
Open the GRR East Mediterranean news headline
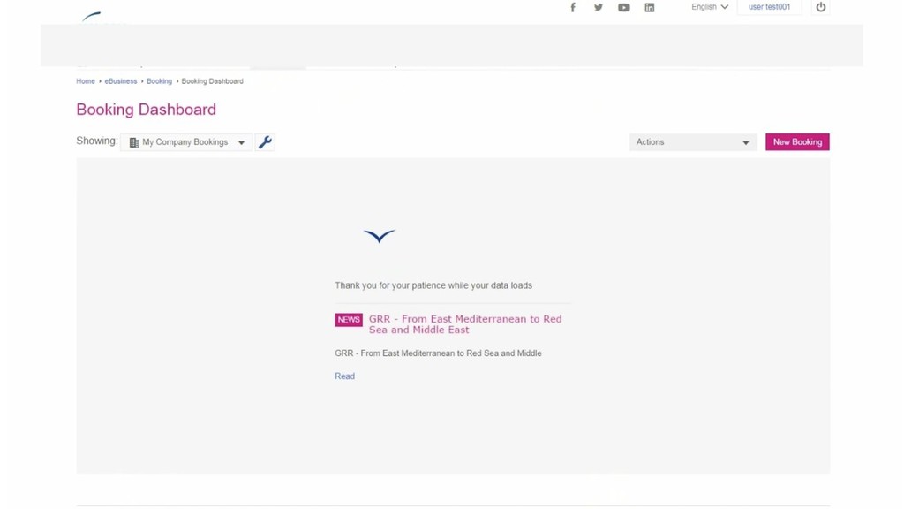[465, 324]
